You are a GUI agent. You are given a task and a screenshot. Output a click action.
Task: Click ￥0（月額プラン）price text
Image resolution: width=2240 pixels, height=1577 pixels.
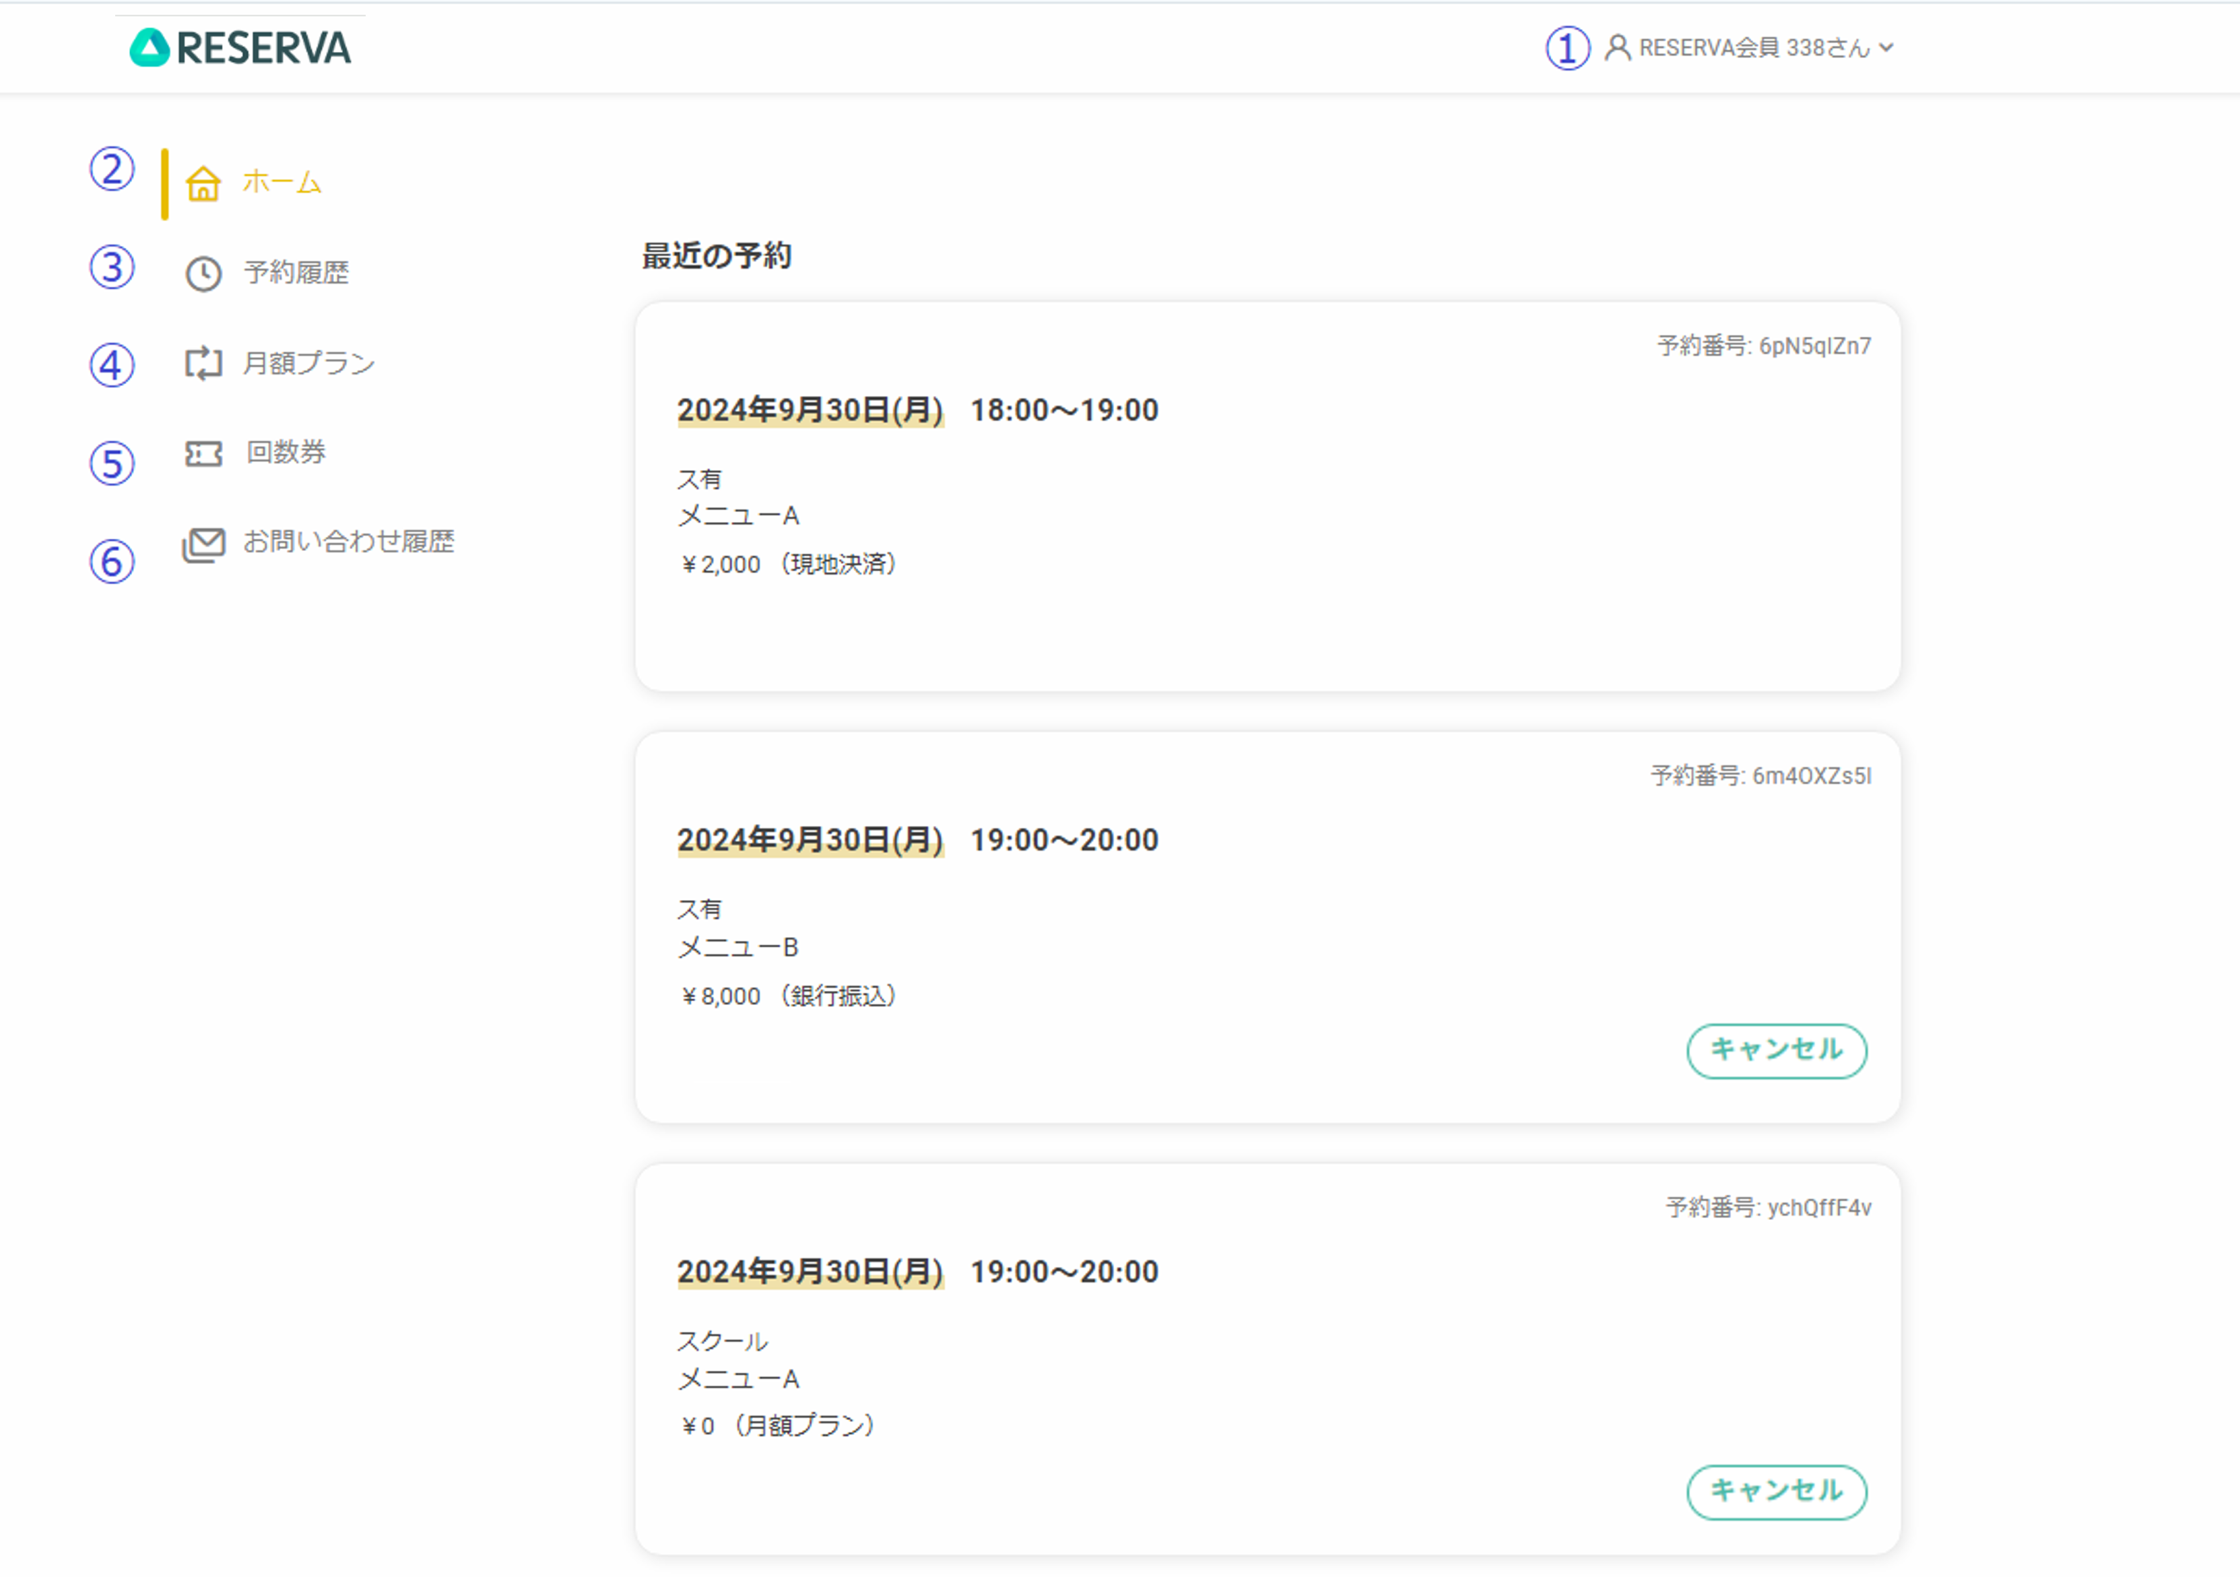777,1425
